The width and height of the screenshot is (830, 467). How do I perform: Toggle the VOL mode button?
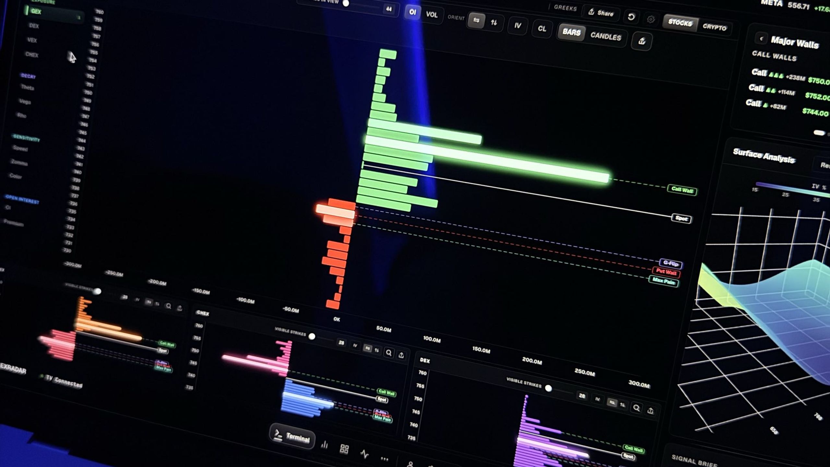coord(432,15)
